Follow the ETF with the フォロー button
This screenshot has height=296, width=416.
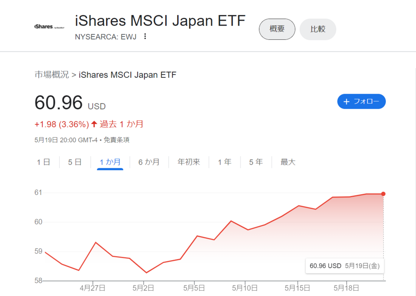(x=361, y=101)
